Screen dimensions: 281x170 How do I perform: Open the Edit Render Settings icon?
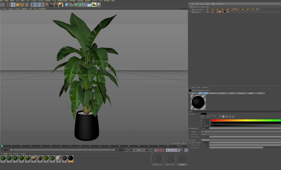(61, 5)
